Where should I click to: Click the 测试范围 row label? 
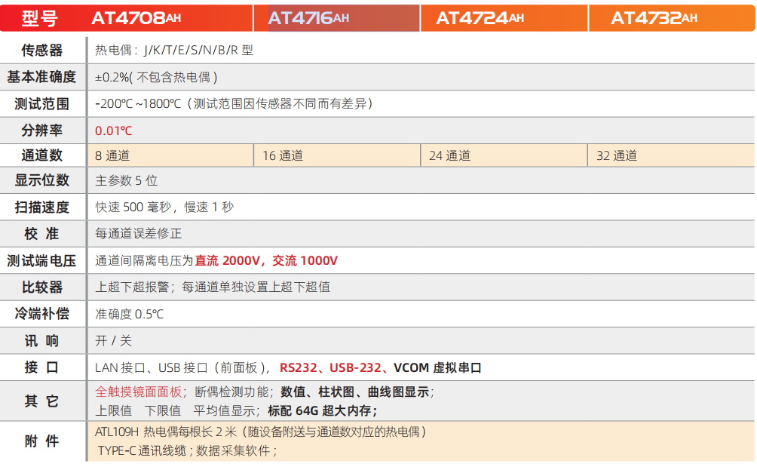pyautogui.click(x=42, y=103)
